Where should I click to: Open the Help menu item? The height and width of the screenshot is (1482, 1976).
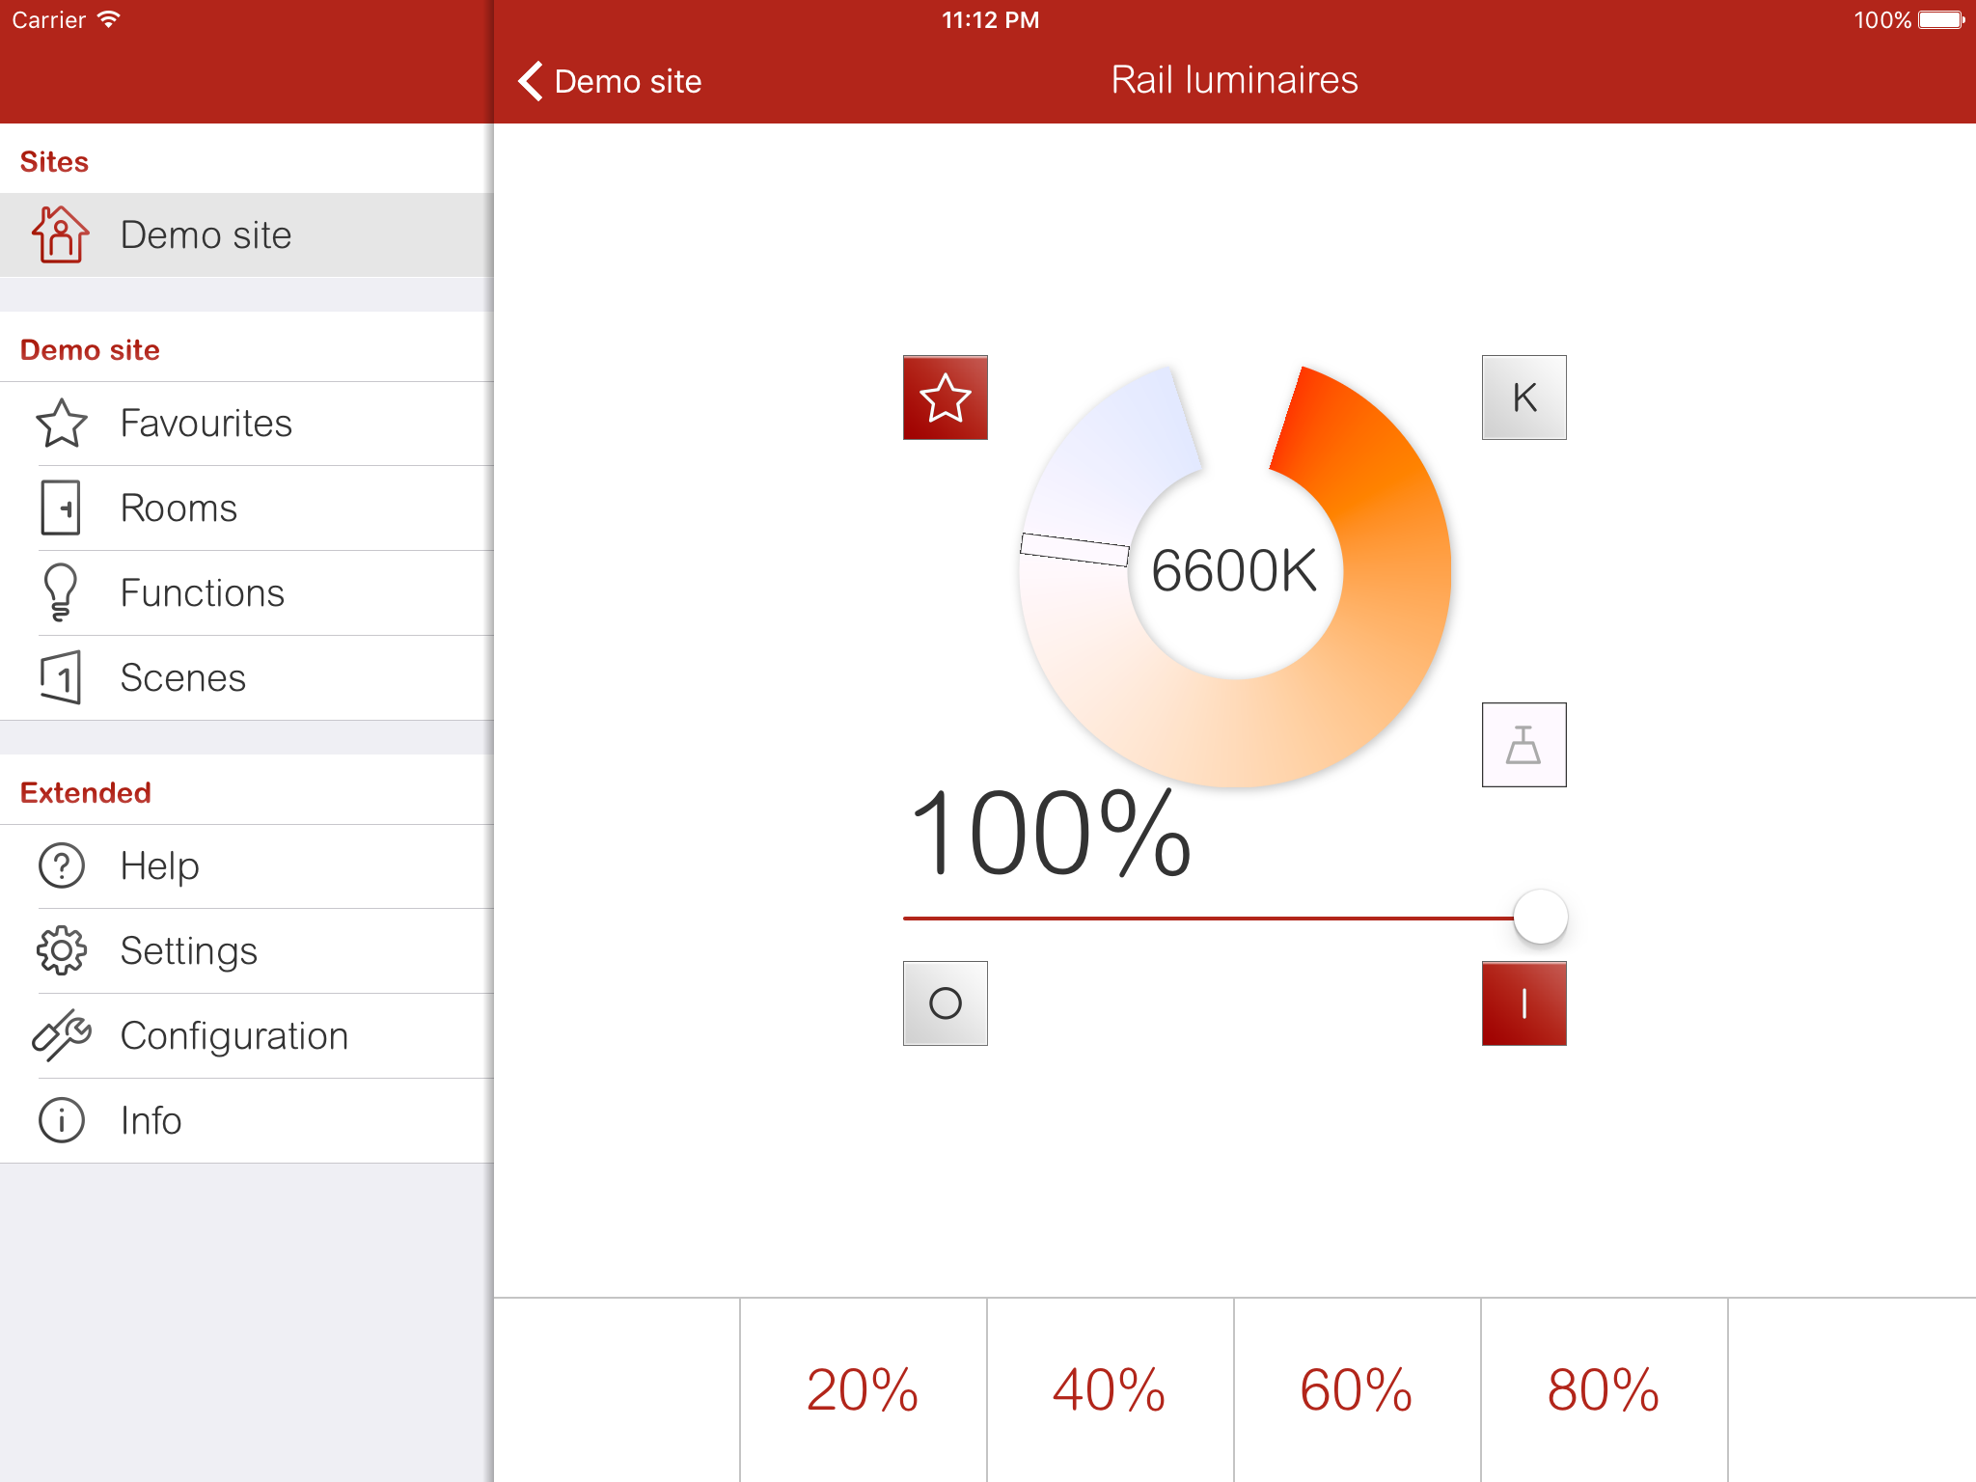pyautogui.click(x=159, y=866)
